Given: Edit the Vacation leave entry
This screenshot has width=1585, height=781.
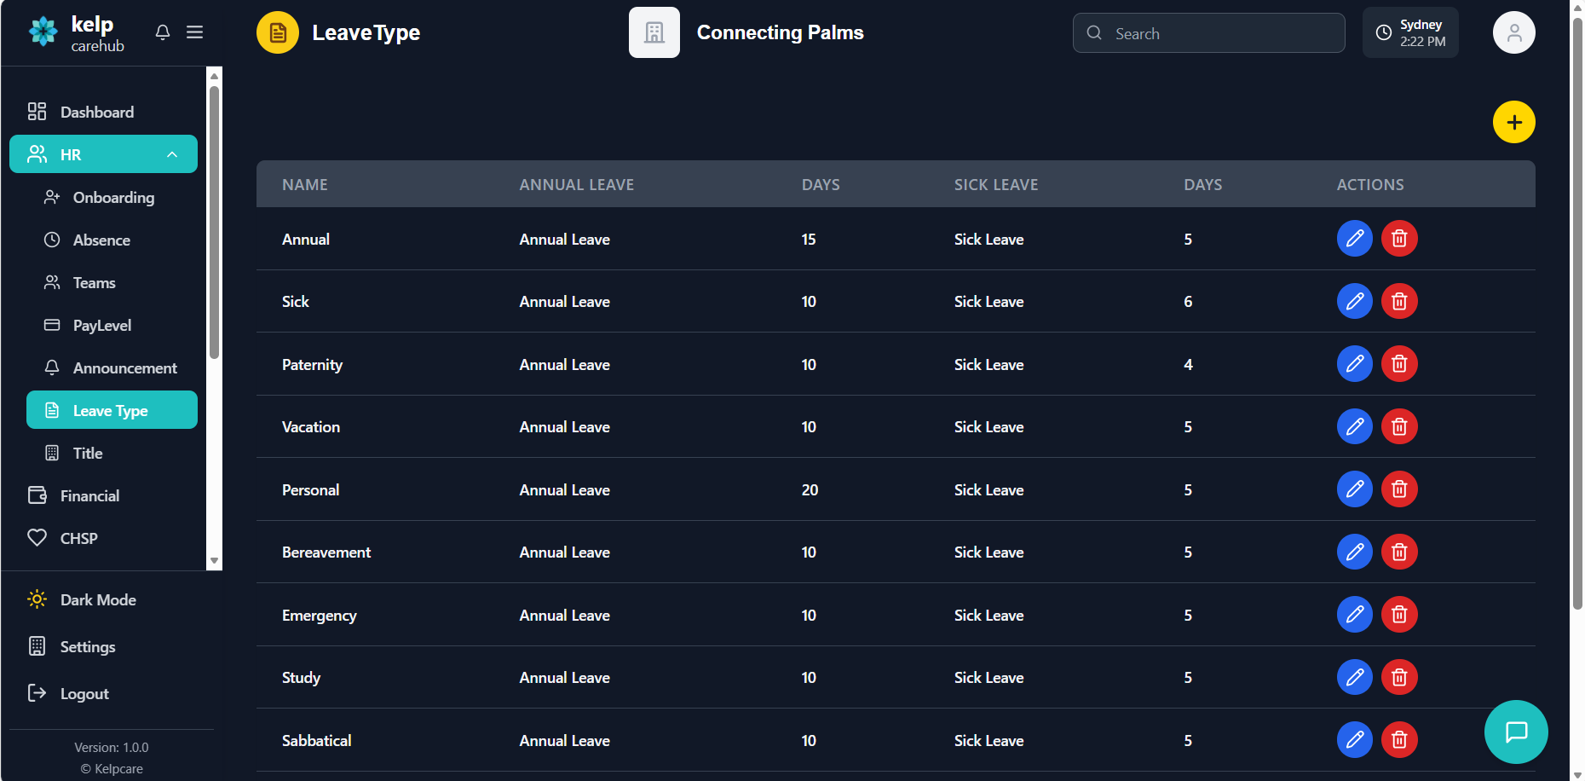Looking at the screenshot, I should tap(1354, 426).
